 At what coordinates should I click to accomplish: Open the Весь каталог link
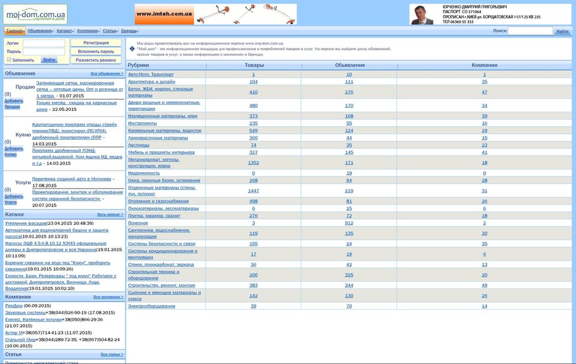click(x=110, y=214)
